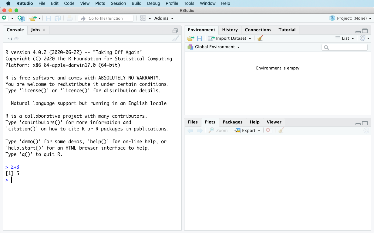Open the Plots Export dropdown

pyautogui.click(x=248, y=130)
